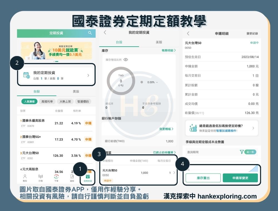Click the 殖利率 column header
The width and height of the screenshot is (278, 211).
77,111
